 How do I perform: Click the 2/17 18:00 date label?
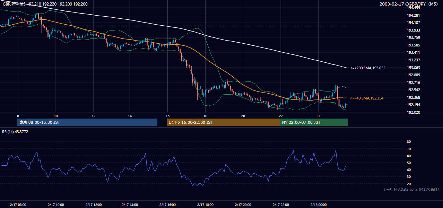(x=205, y=205)
